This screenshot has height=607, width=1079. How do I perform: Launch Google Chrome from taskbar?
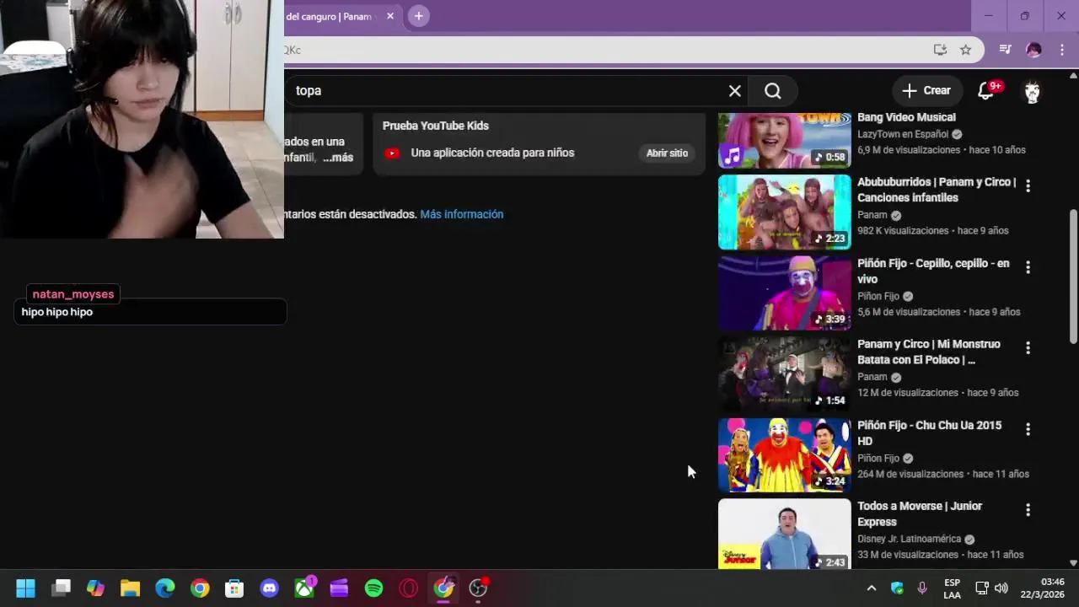tap(200, 588)
